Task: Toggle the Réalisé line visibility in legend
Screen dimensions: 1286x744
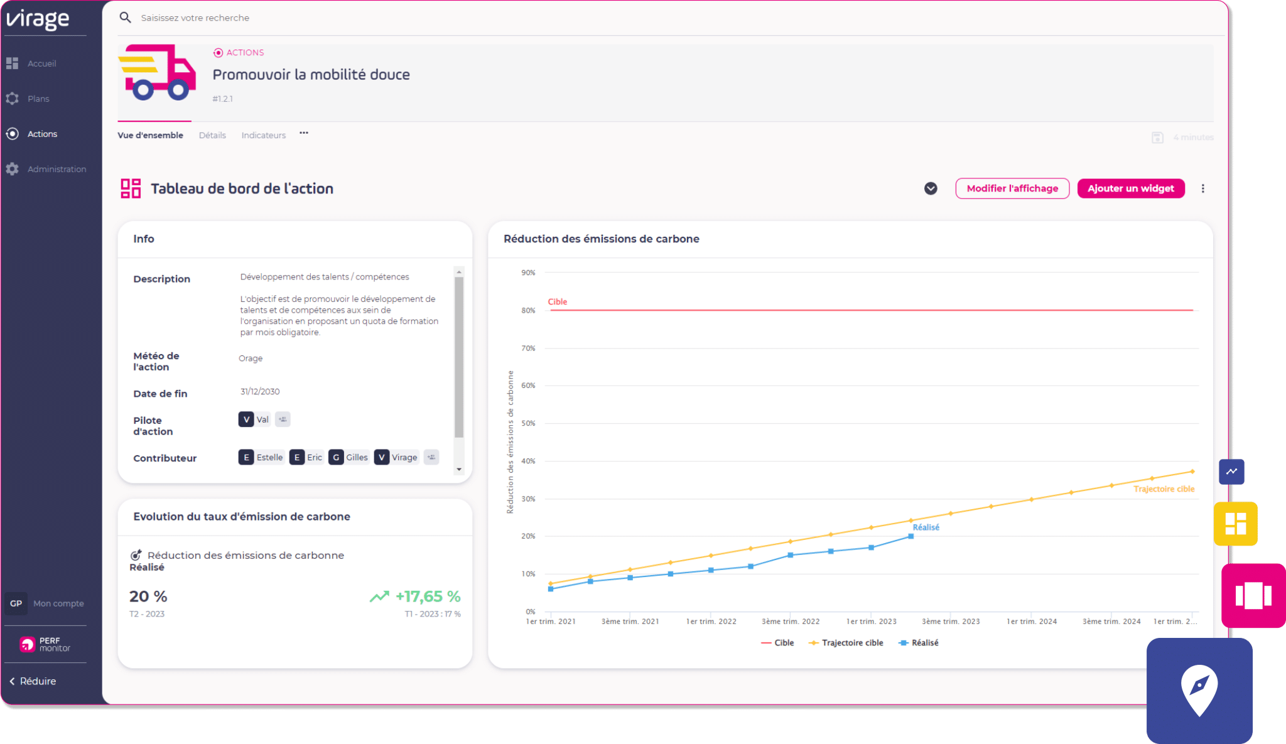Action: [930, 642]
